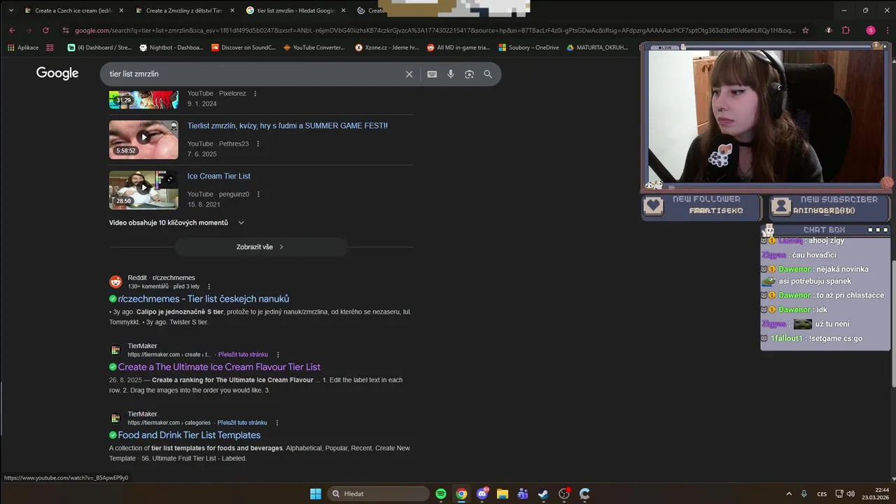Click the tray microphone icon

coord(804,493)
